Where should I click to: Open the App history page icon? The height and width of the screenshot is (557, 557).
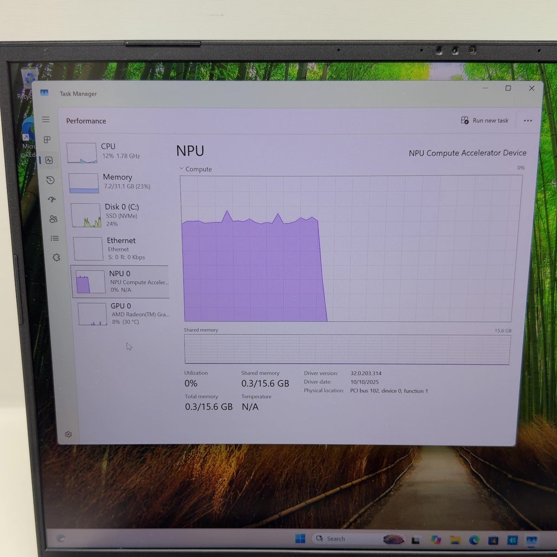[51, 180]
